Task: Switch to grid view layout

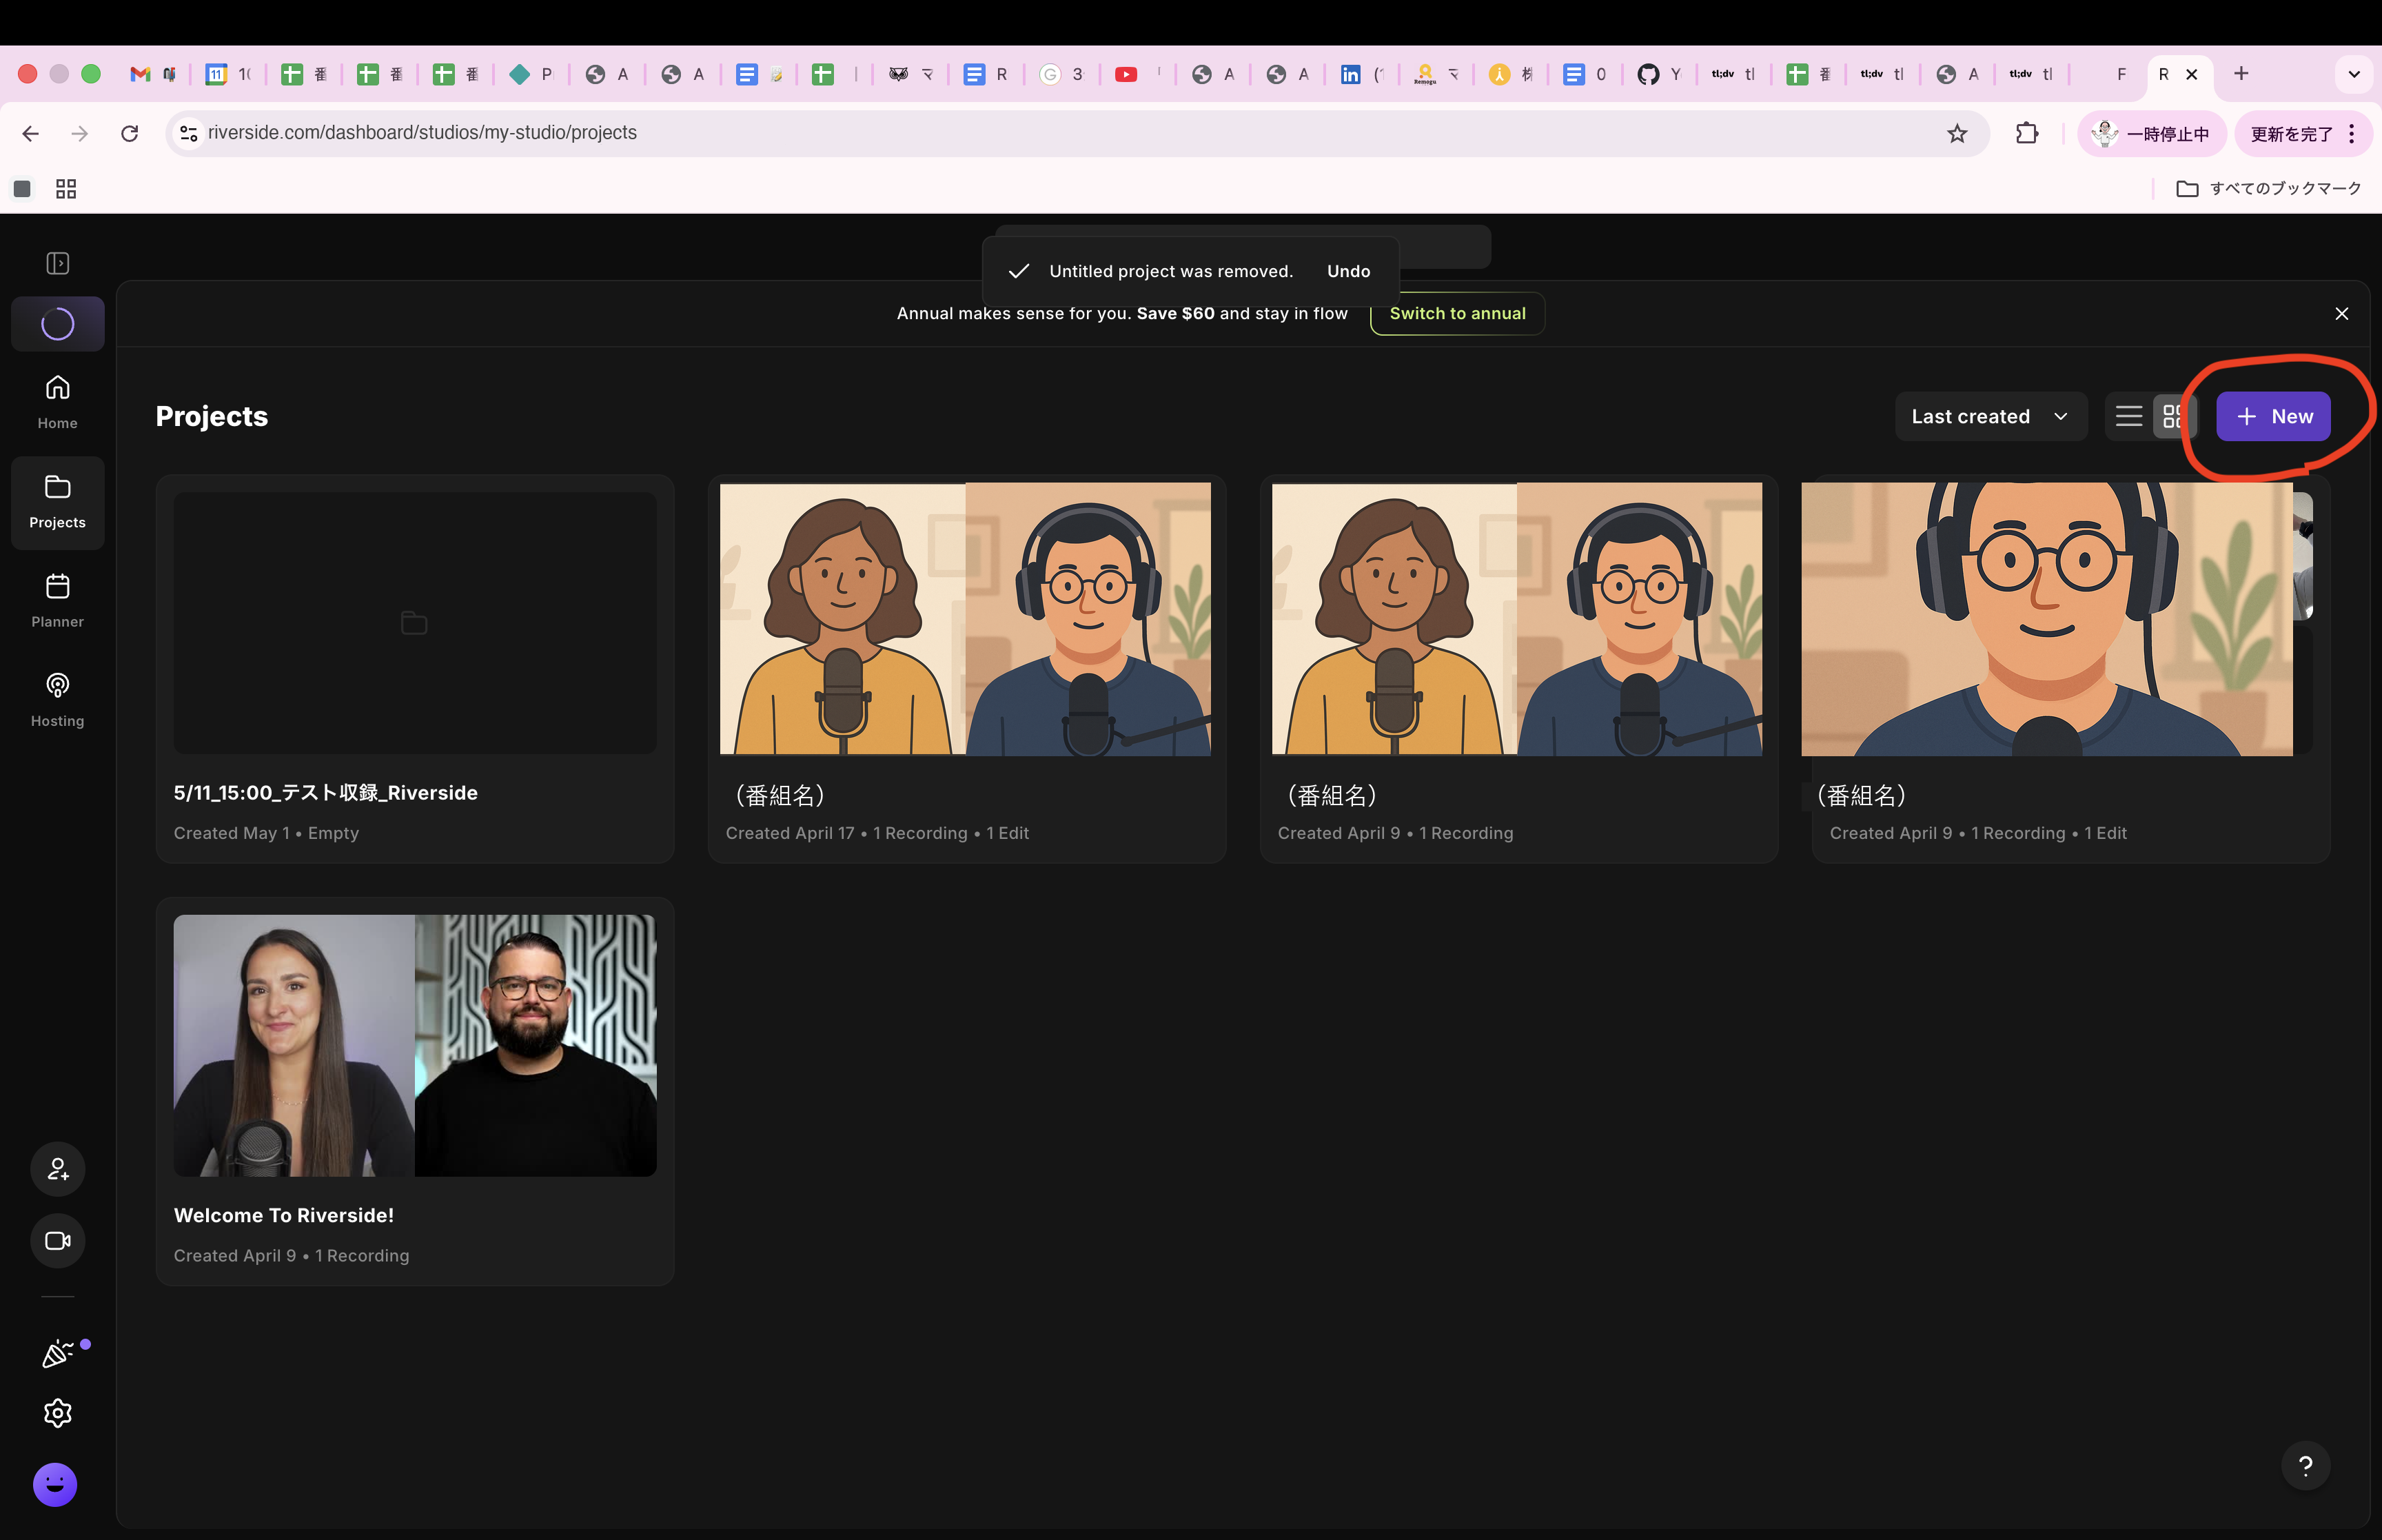Action: click(2172, 416)
